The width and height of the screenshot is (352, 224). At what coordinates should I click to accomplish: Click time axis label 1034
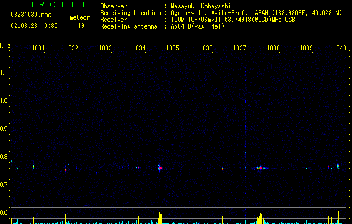pos(139,48)
